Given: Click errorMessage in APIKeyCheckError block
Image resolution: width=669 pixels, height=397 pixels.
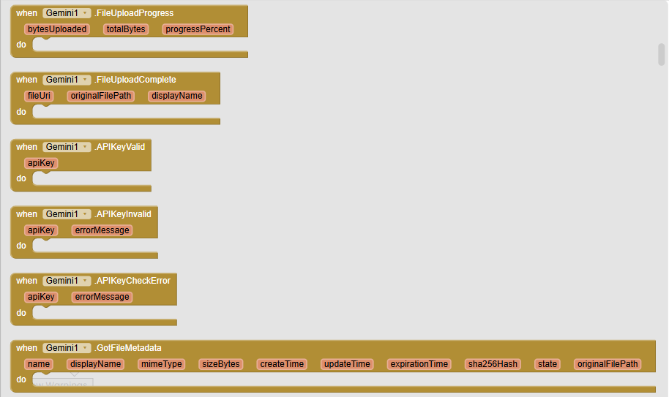Looking at the screenshot, I should tap(102, 297).
